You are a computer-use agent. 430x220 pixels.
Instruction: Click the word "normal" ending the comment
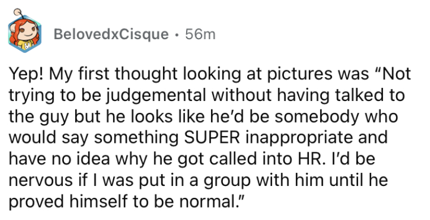205,202
